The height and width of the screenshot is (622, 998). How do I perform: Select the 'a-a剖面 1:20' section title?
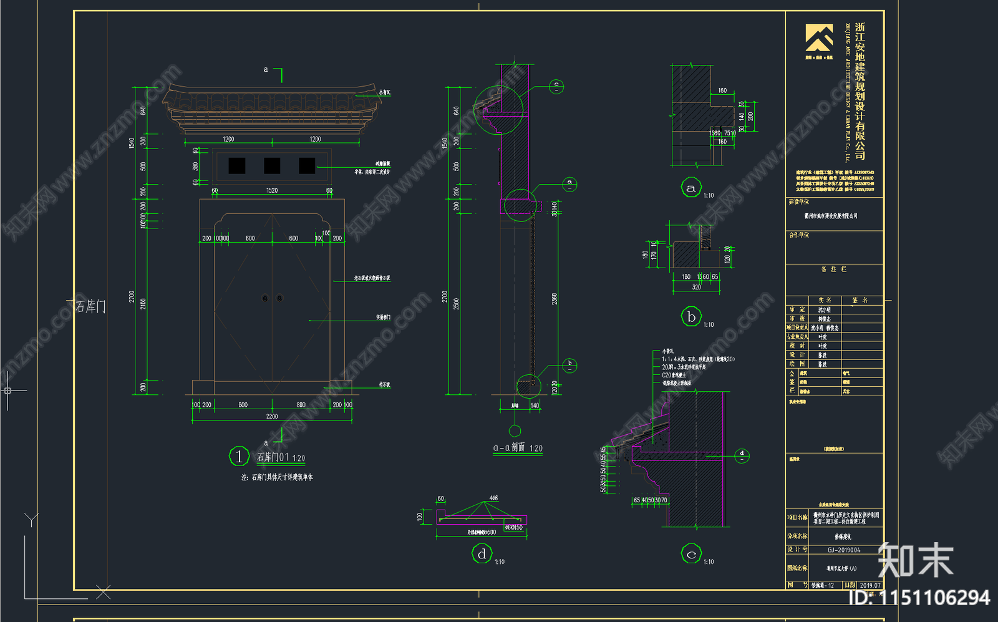(518, 448)
